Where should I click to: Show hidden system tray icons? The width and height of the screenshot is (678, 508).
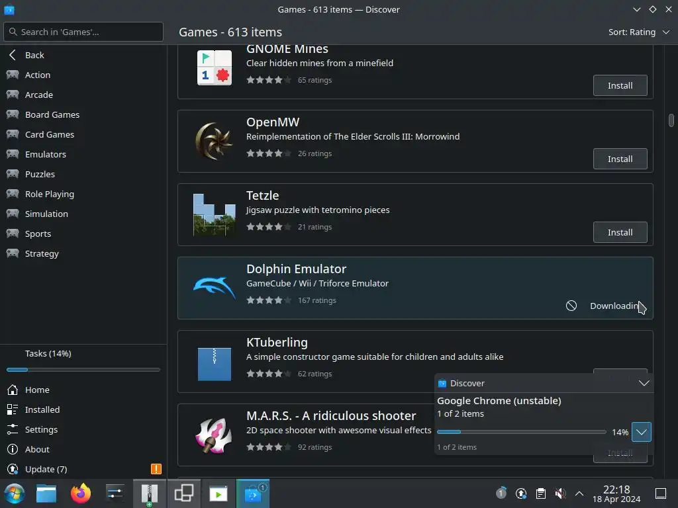[x=579, y=493]
